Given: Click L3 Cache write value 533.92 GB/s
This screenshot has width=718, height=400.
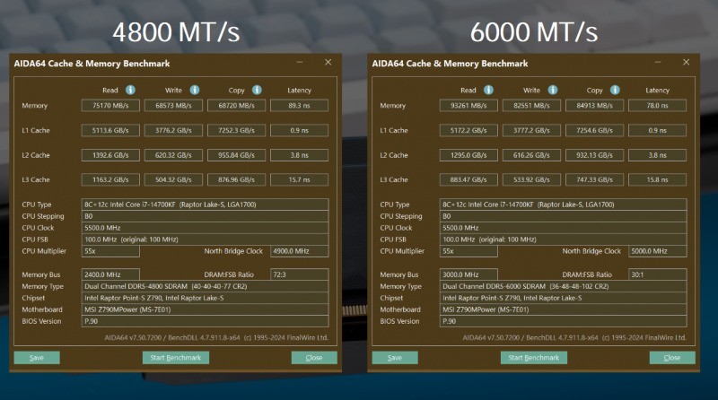Looking at the screenshot, I should point(531,179).
